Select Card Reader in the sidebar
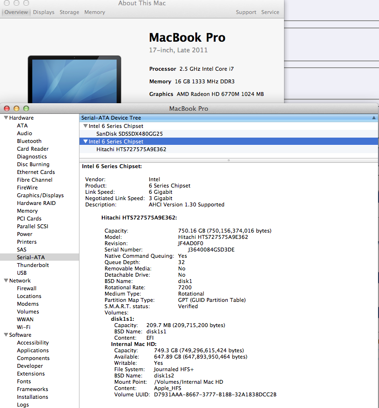379x408 pixels. [x=33, y=149]
